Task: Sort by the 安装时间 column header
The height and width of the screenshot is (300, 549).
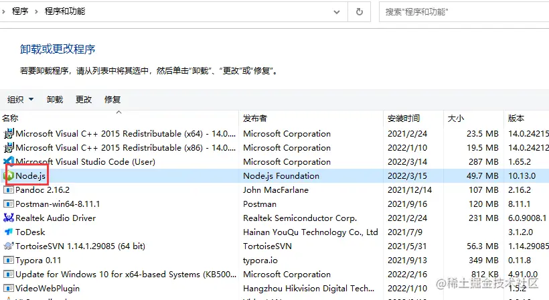Action: 404,119
